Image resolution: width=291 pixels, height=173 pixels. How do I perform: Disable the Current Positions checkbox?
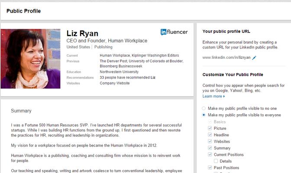click(210, 154)
